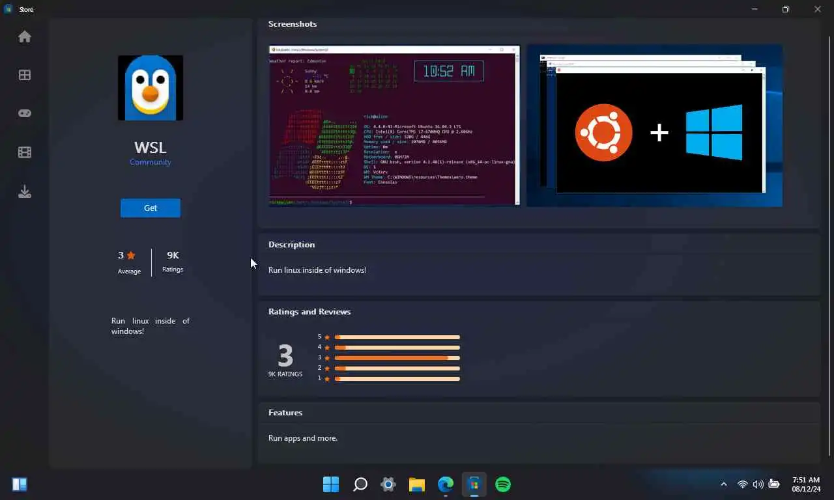Click the 9K Ratings count
This screenshot has height=500, width=834.
coord(173,262)
